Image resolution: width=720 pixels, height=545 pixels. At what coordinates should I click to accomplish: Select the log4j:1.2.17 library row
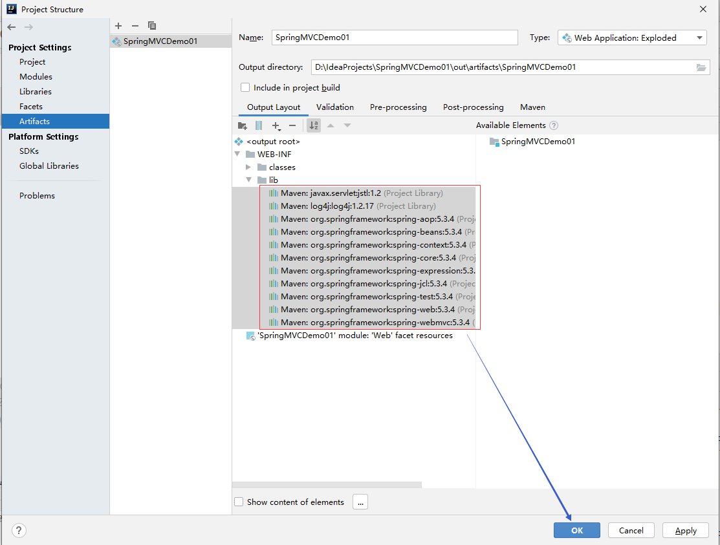(x=354, y=206)
